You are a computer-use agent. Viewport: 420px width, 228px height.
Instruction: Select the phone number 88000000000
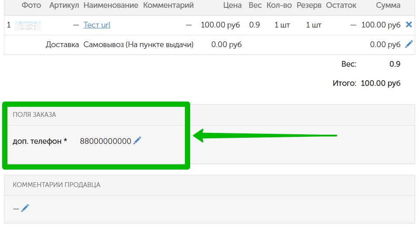[106, 141]
